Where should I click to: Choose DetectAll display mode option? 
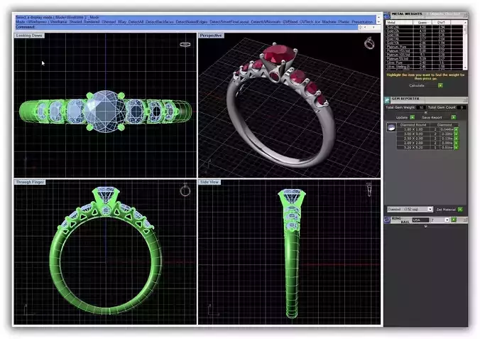(x=136, y=22)
